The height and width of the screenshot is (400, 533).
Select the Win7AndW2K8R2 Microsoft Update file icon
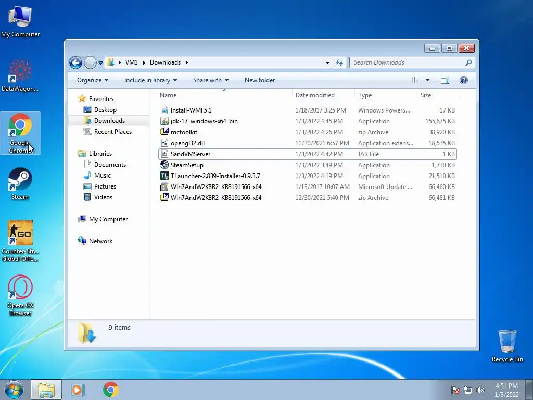164,187
